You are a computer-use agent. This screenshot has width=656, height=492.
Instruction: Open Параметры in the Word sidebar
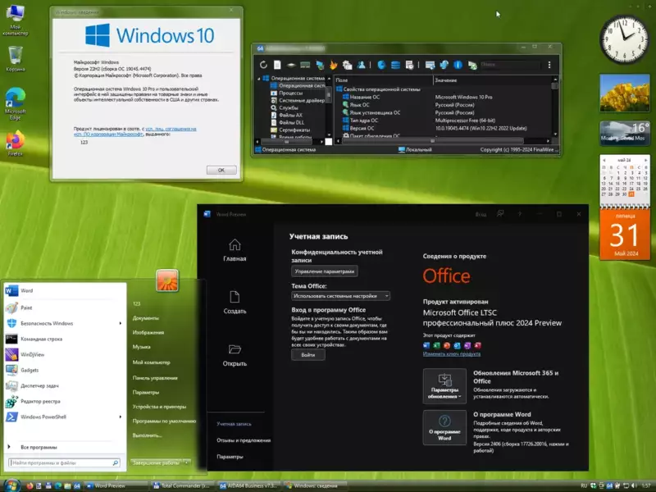click(x=230, y=457)
